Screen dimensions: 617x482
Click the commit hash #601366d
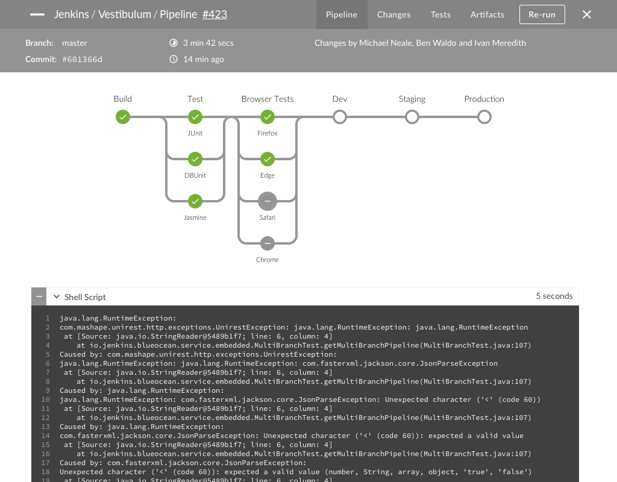pyautogui.click(x=83, y=59)
